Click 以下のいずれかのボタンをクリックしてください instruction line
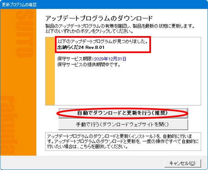The image size is (208, 170). click(89, 31)
